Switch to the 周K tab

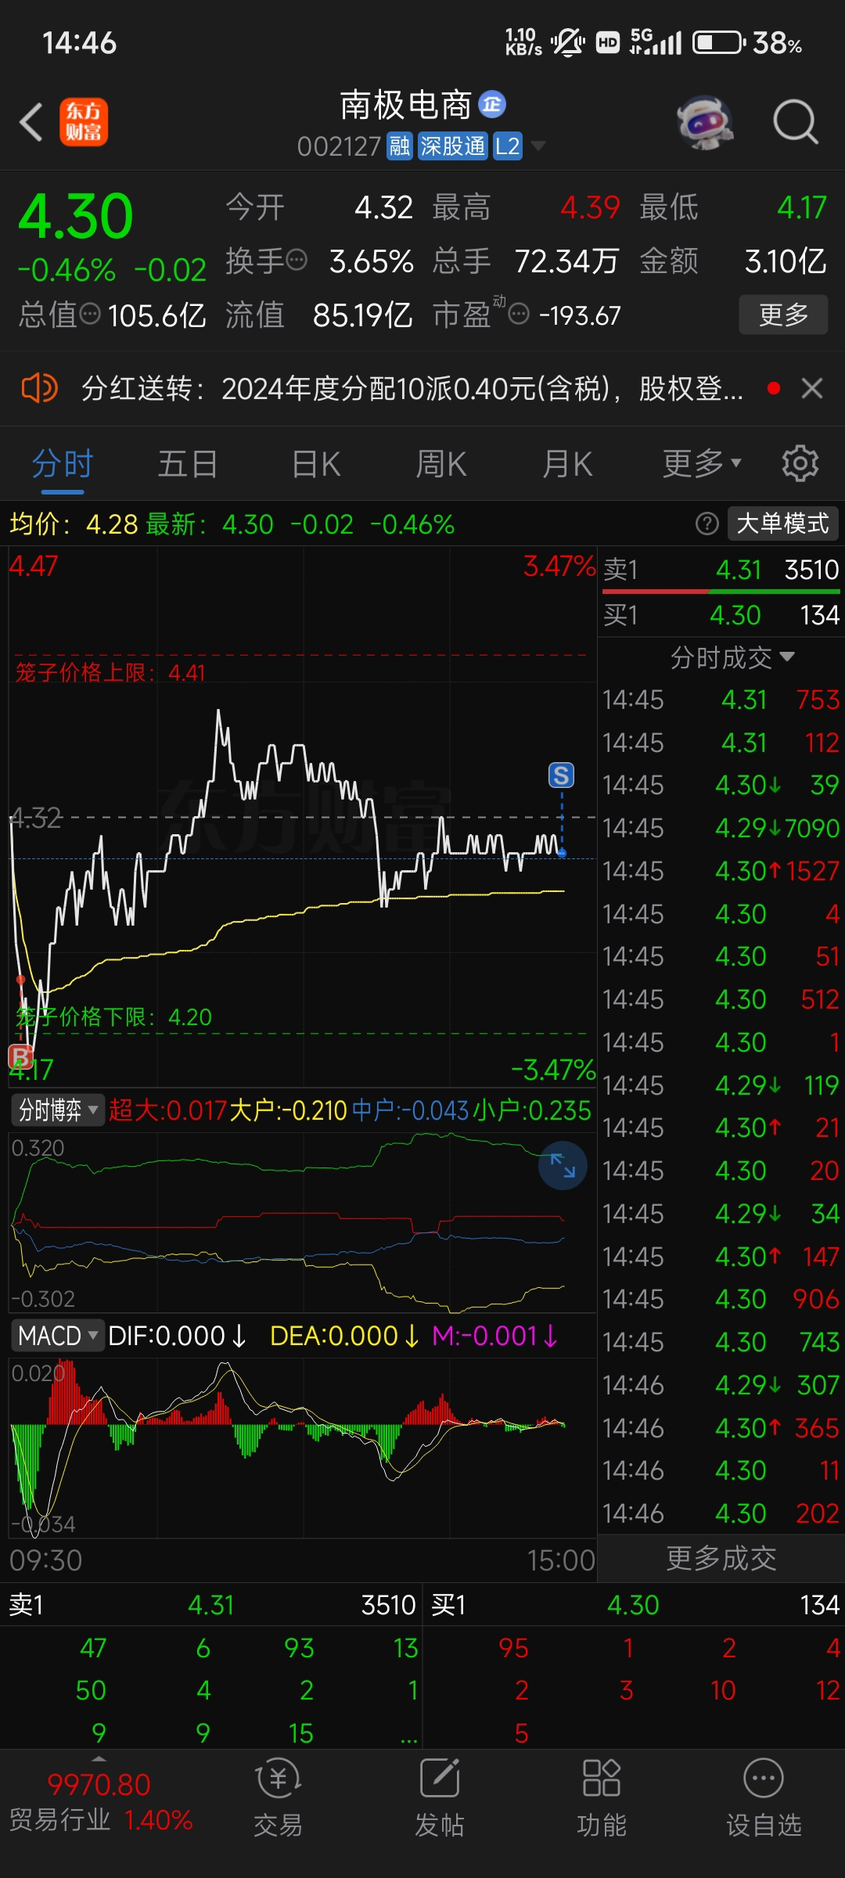tap(441, 465)
